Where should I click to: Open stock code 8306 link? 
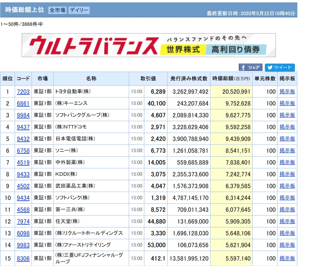(23, 258)
